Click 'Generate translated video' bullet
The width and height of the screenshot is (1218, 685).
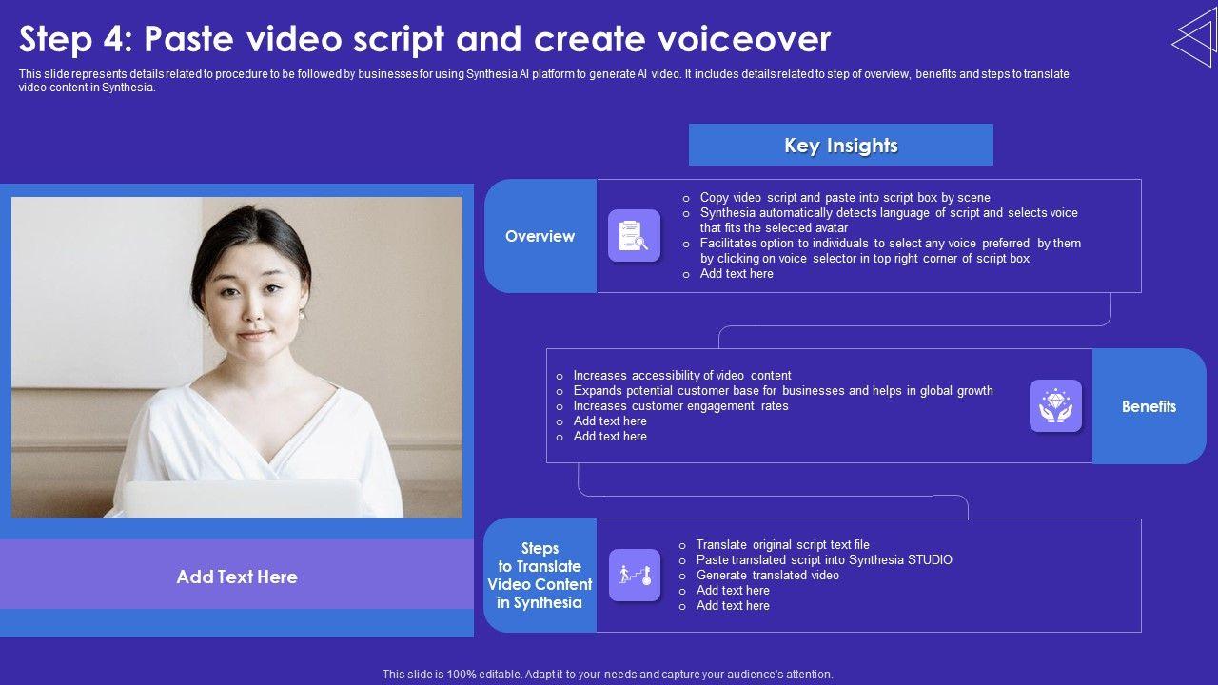click(767, 576)
